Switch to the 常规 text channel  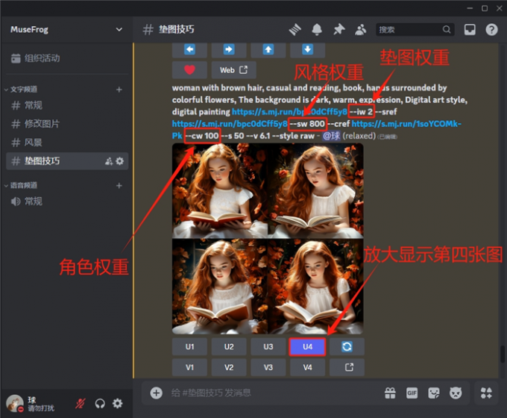coord(67,105)
